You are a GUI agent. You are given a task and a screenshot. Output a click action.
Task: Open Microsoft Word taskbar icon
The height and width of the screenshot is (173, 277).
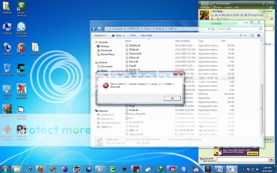click(220, 169)
